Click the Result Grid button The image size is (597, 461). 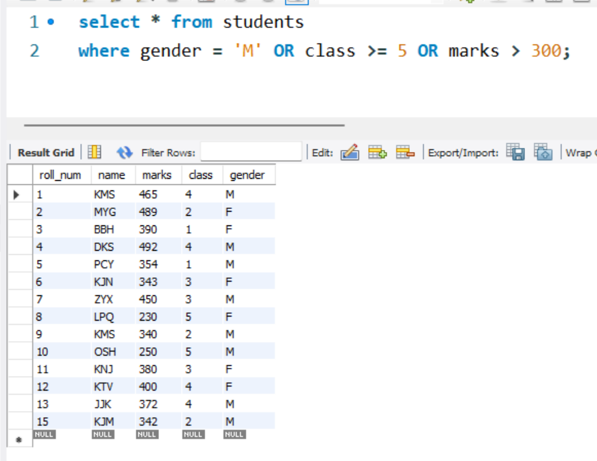click(46, 153)
